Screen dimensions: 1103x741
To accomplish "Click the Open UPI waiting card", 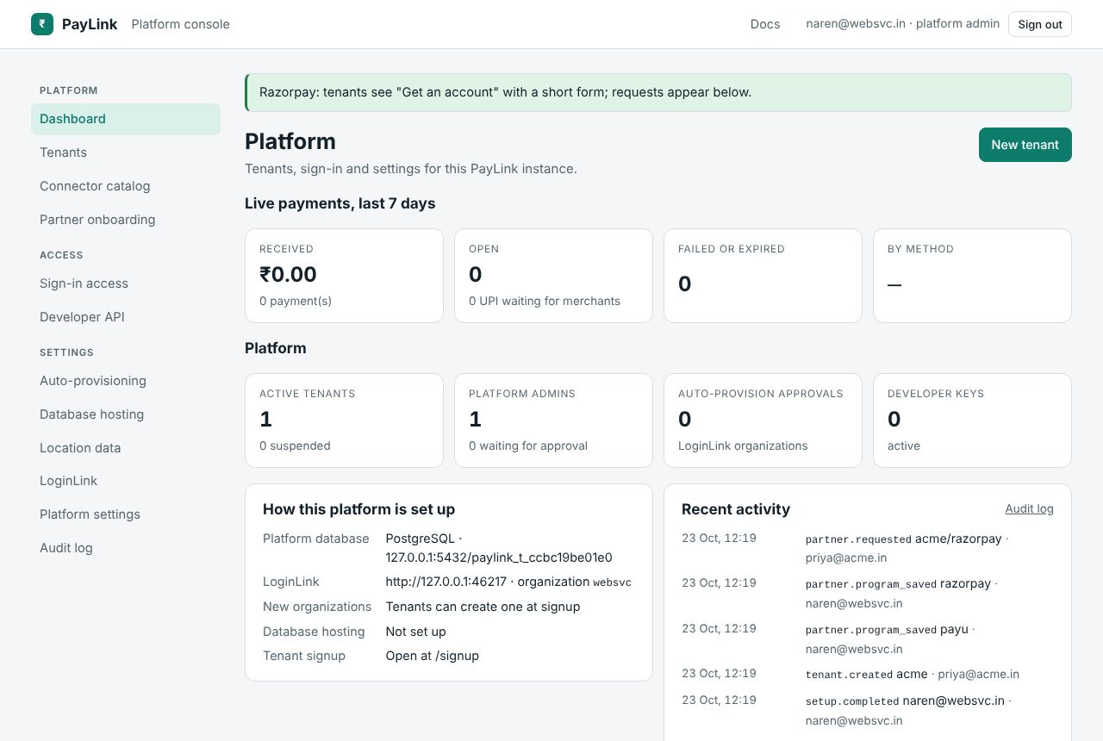I will coord(553,276).
